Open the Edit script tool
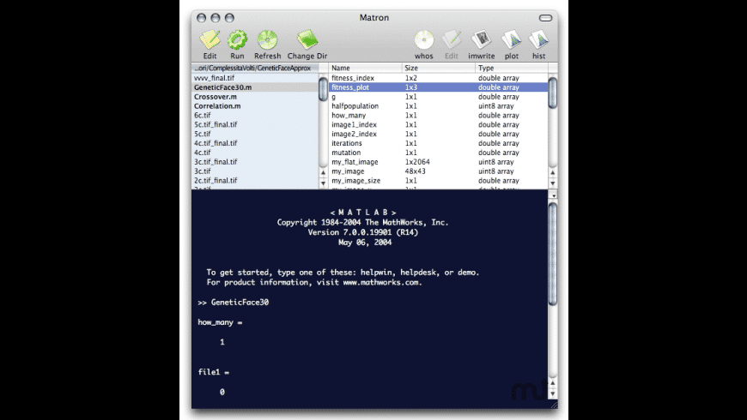 [210, 44]
